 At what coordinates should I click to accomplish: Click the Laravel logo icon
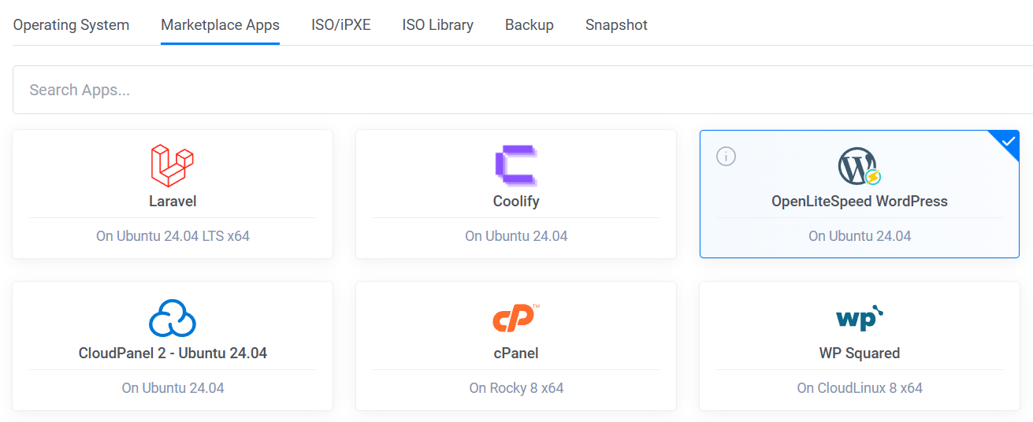click(173, 165)
